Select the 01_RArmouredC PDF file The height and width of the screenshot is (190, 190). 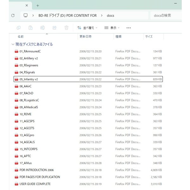pos(30,51)
